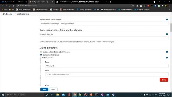The image size is (172, 97).
Task: Show more bookmarks overflow arrow
Action: point(170,9)
